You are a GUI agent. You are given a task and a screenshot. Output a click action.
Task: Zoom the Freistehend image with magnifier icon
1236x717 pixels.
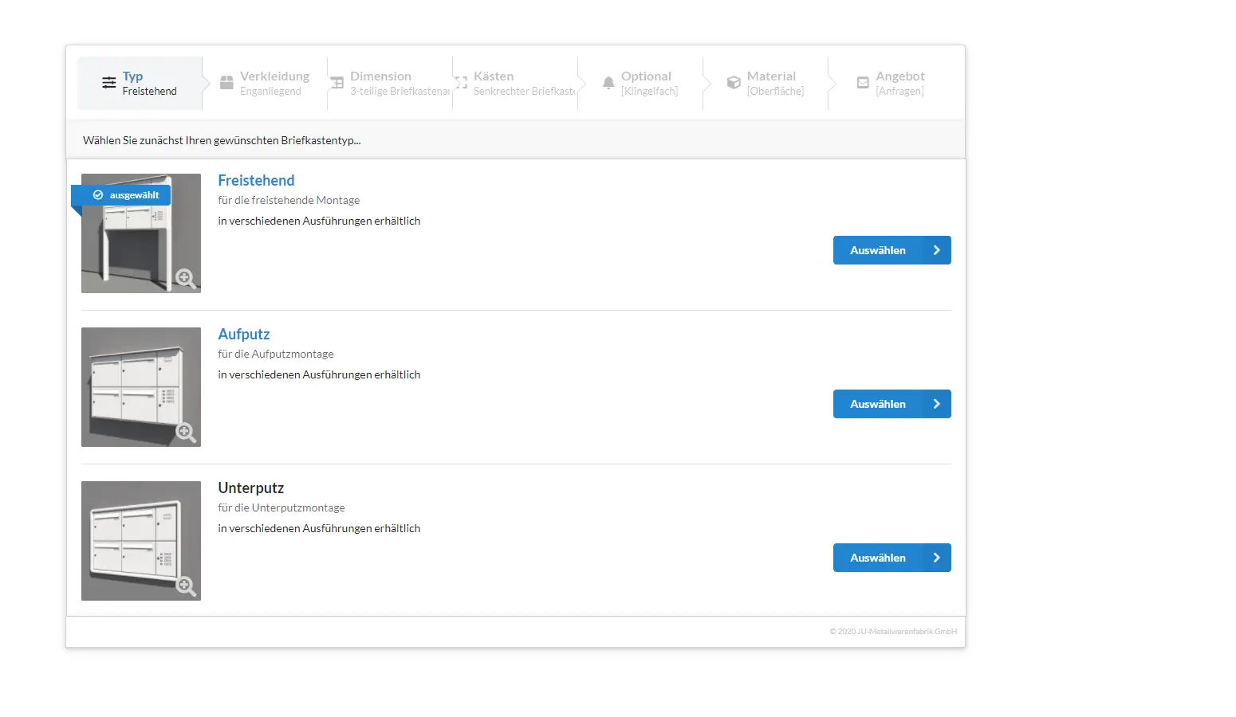tap(186, 278)
